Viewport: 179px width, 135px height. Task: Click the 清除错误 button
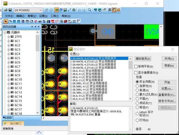point(143,59)
